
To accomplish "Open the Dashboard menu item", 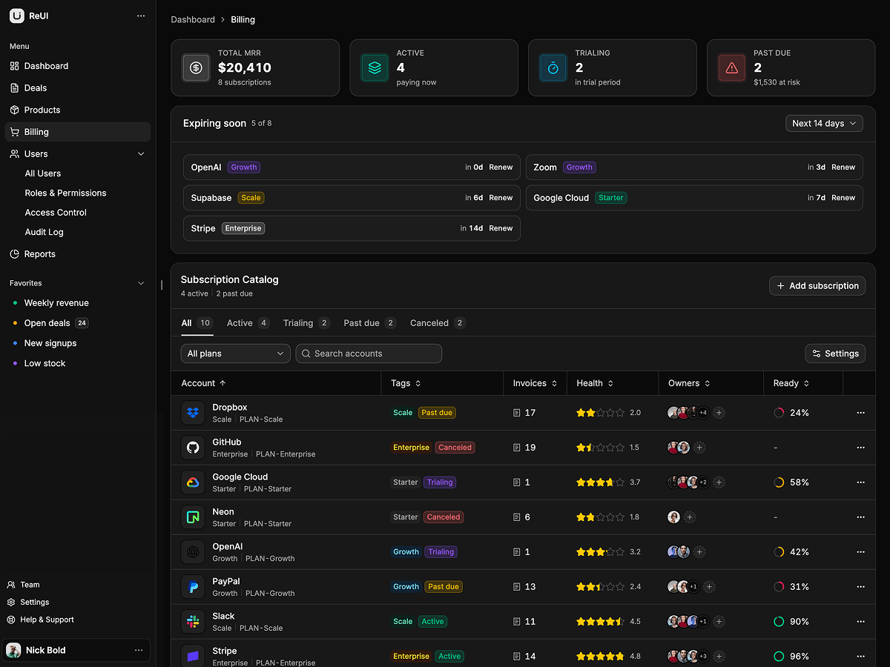I will coord(77,66).
